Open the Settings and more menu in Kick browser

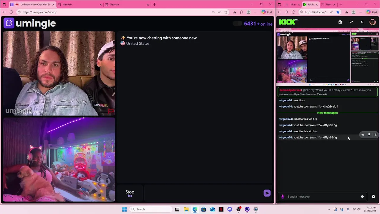[360, 12]
